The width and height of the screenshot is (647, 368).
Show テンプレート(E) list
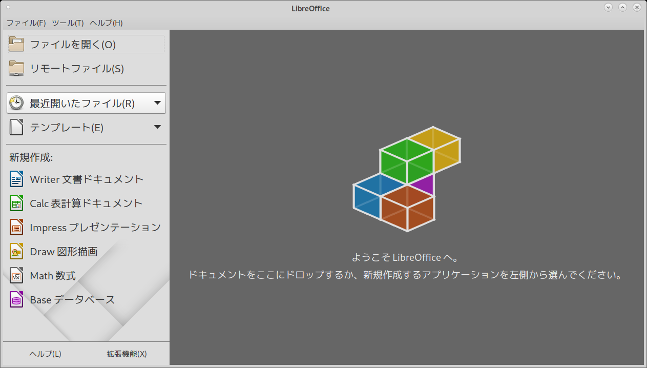click(67, 128)
